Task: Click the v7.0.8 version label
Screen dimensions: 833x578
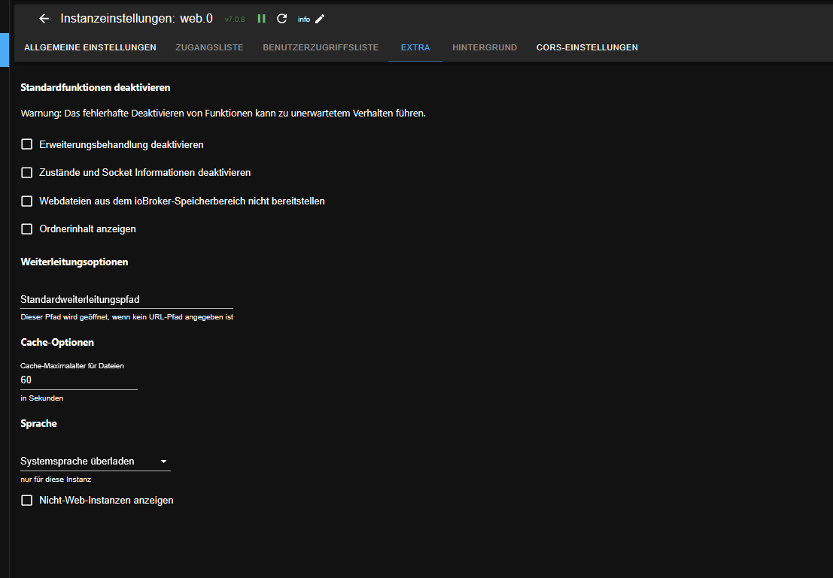Action: click(235, 19)
